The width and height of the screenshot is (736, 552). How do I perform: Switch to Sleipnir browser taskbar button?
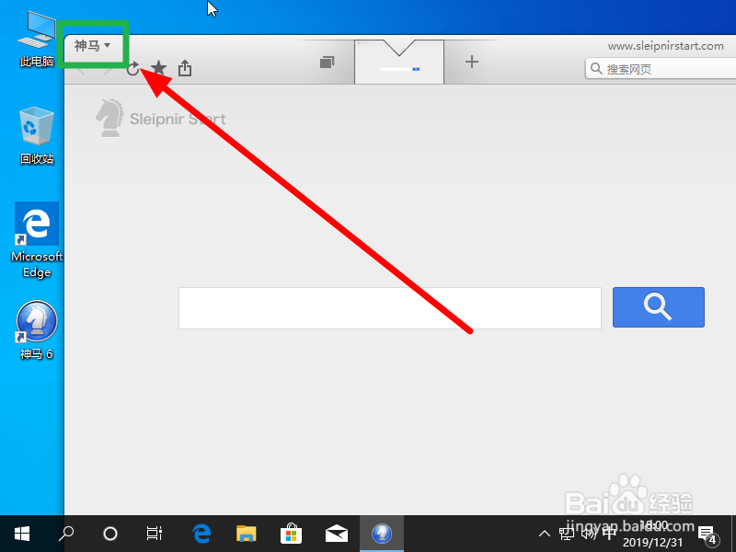[382, 534]
